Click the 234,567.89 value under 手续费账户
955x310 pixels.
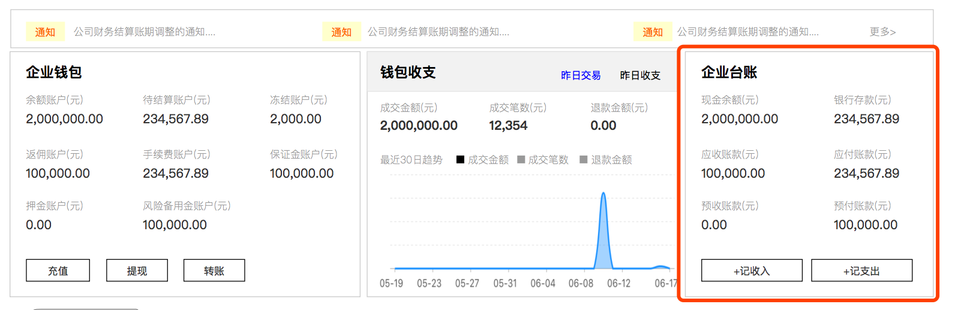(176, 174)
